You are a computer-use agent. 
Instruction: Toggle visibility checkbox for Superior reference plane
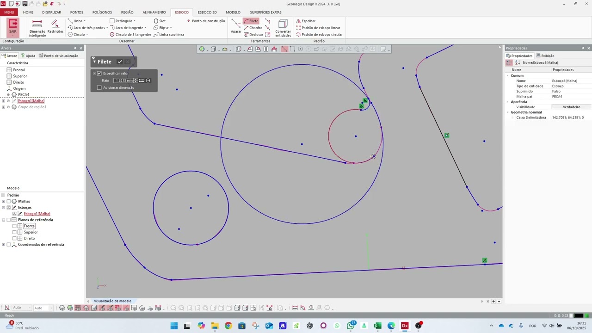(x=14, y=232)
